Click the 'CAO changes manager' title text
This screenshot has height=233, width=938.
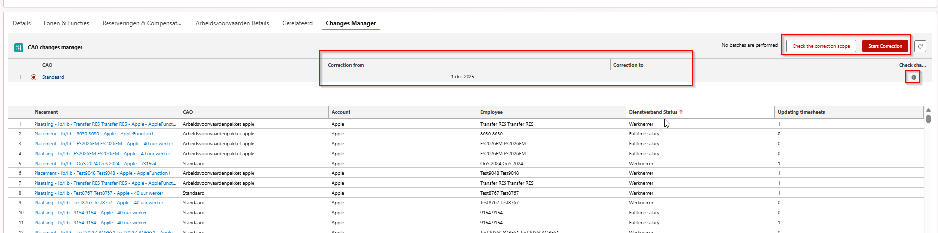(x=55, y=48)
